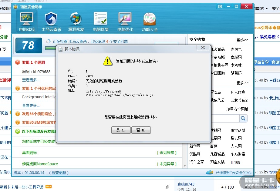Open the 瑞星安全网址 link

pyautogui.click(x=237, y=109)
